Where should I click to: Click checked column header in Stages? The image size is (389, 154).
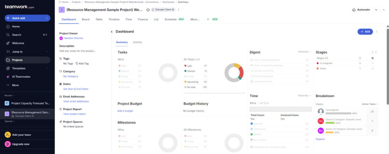coord(372,58)
